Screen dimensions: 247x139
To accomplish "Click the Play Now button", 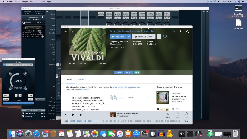I will 118,37.
